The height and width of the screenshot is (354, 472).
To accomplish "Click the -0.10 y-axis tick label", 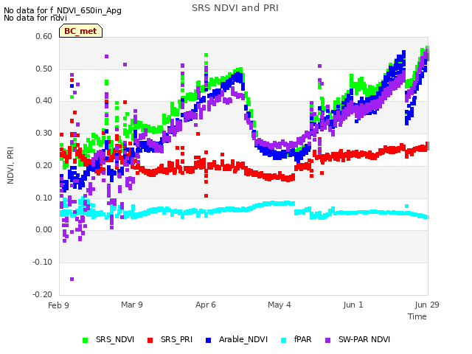I will (x=42, y=262).
